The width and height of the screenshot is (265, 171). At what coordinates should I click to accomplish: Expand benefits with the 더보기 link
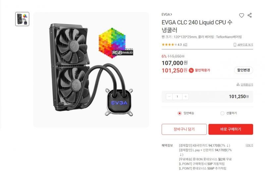249,145
